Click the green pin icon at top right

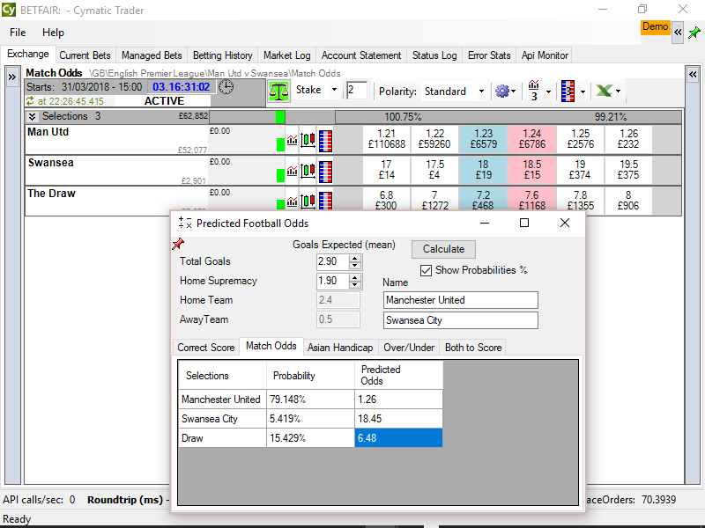tap(694, 33)
